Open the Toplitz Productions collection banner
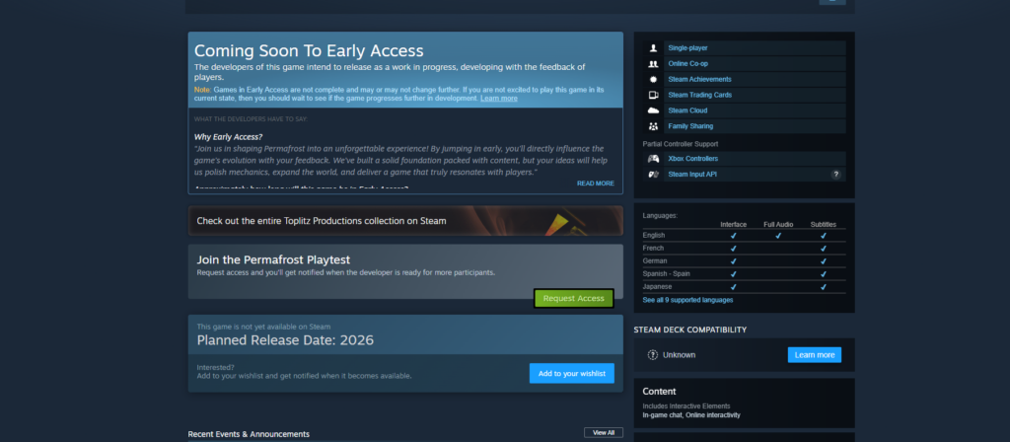Image resolution: width=1010 pixels, height=442 pixels. click(405, 220)
